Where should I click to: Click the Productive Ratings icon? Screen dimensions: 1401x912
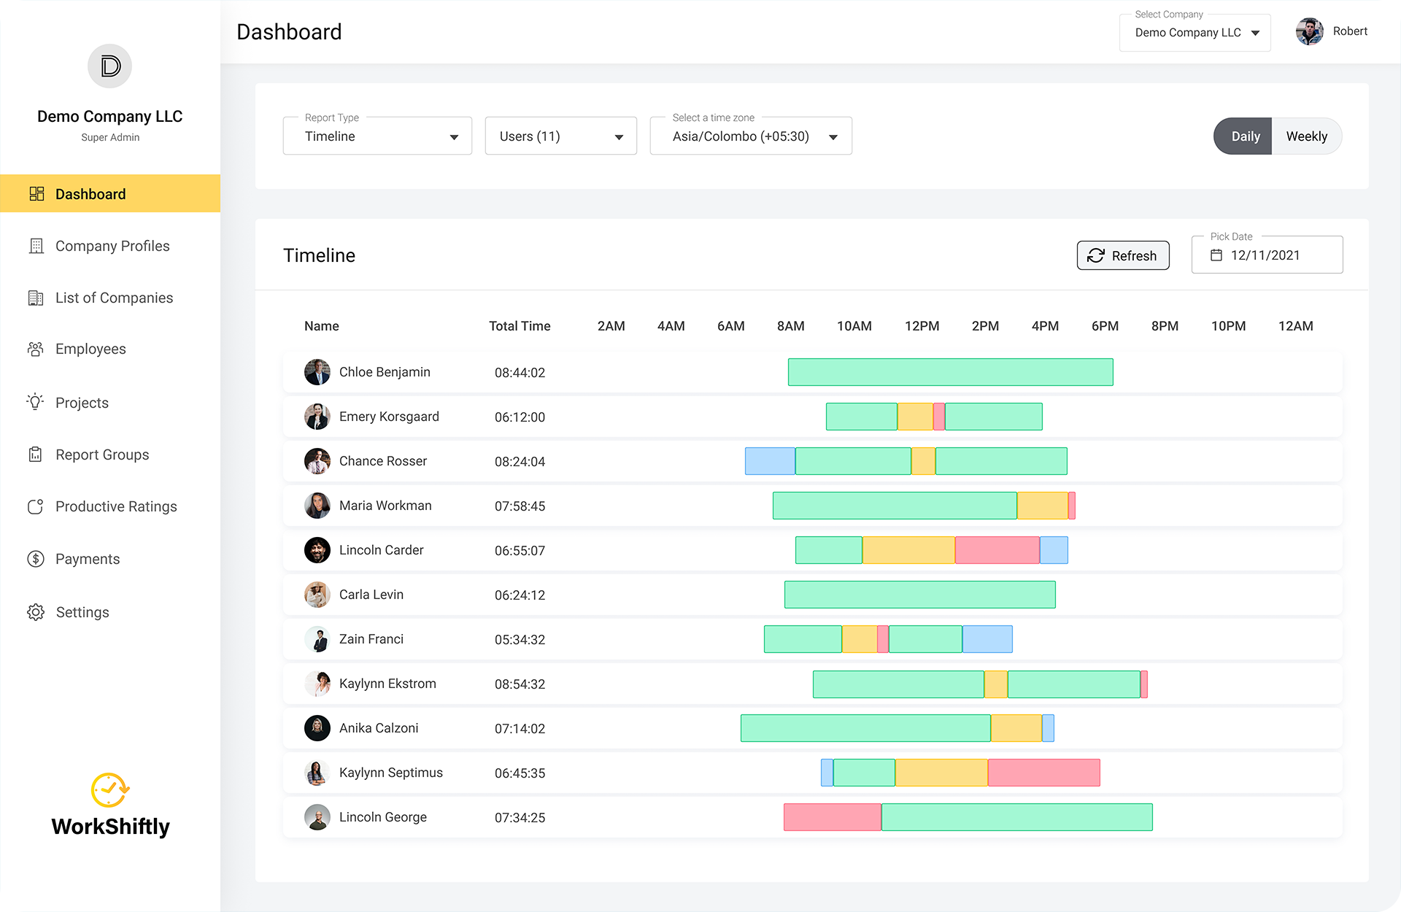(35, 506)
